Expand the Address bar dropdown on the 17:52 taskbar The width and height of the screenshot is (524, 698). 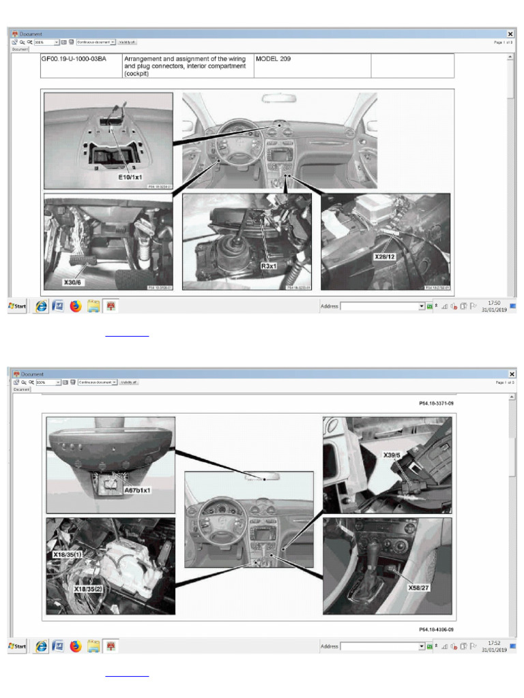click(x=421, y=646)
